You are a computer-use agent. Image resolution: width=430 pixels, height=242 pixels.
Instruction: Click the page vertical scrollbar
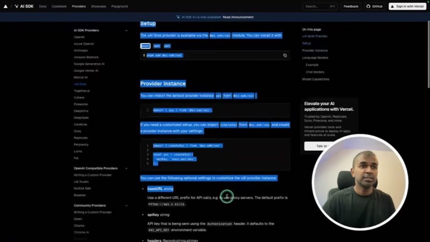tap(429, 55)
